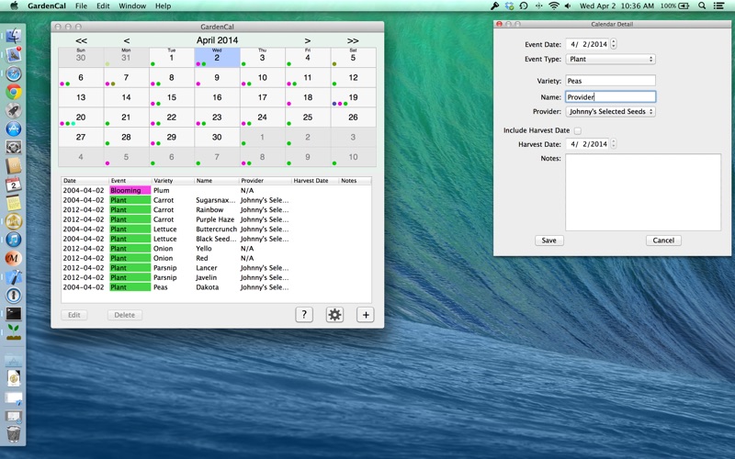
Task: Open the yellow Notes dock icon
Action: pyautogui.click(x=14, y=203)
